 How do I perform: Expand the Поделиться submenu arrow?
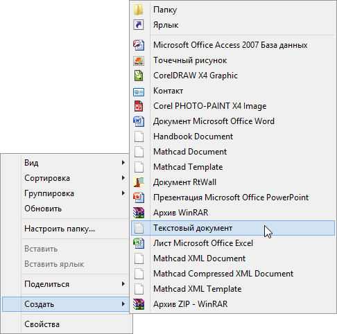tap(123, 284)
